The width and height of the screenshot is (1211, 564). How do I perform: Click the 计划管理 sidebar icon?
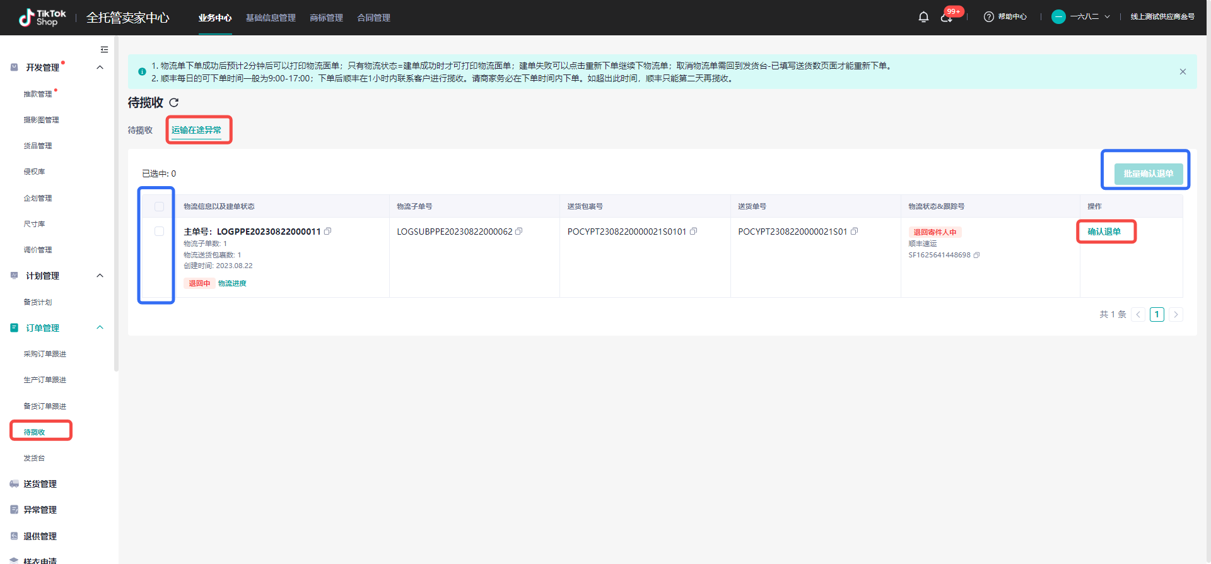click(x=14, y=275)
